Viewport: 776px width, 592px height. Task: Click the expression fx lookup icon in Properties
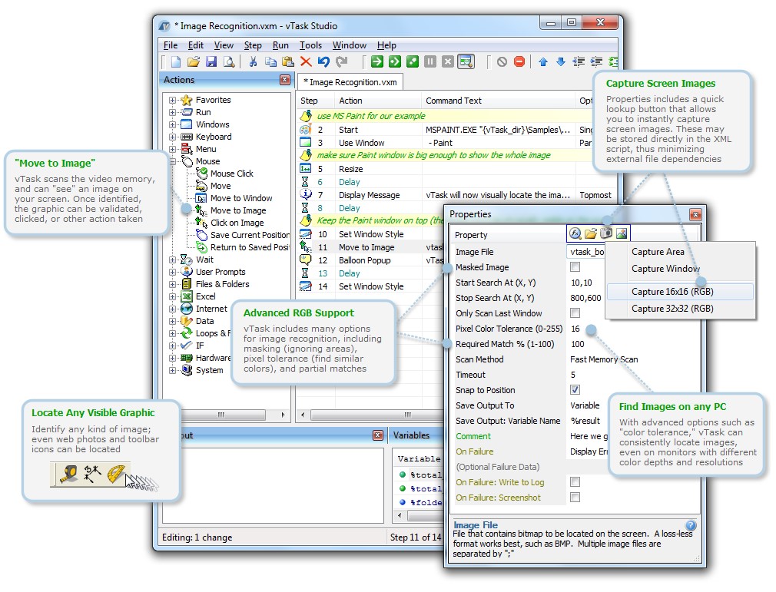[575, 233]
